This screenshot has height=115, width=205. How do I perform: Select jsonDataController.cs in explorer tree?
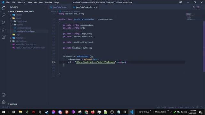tap(26, 31)
